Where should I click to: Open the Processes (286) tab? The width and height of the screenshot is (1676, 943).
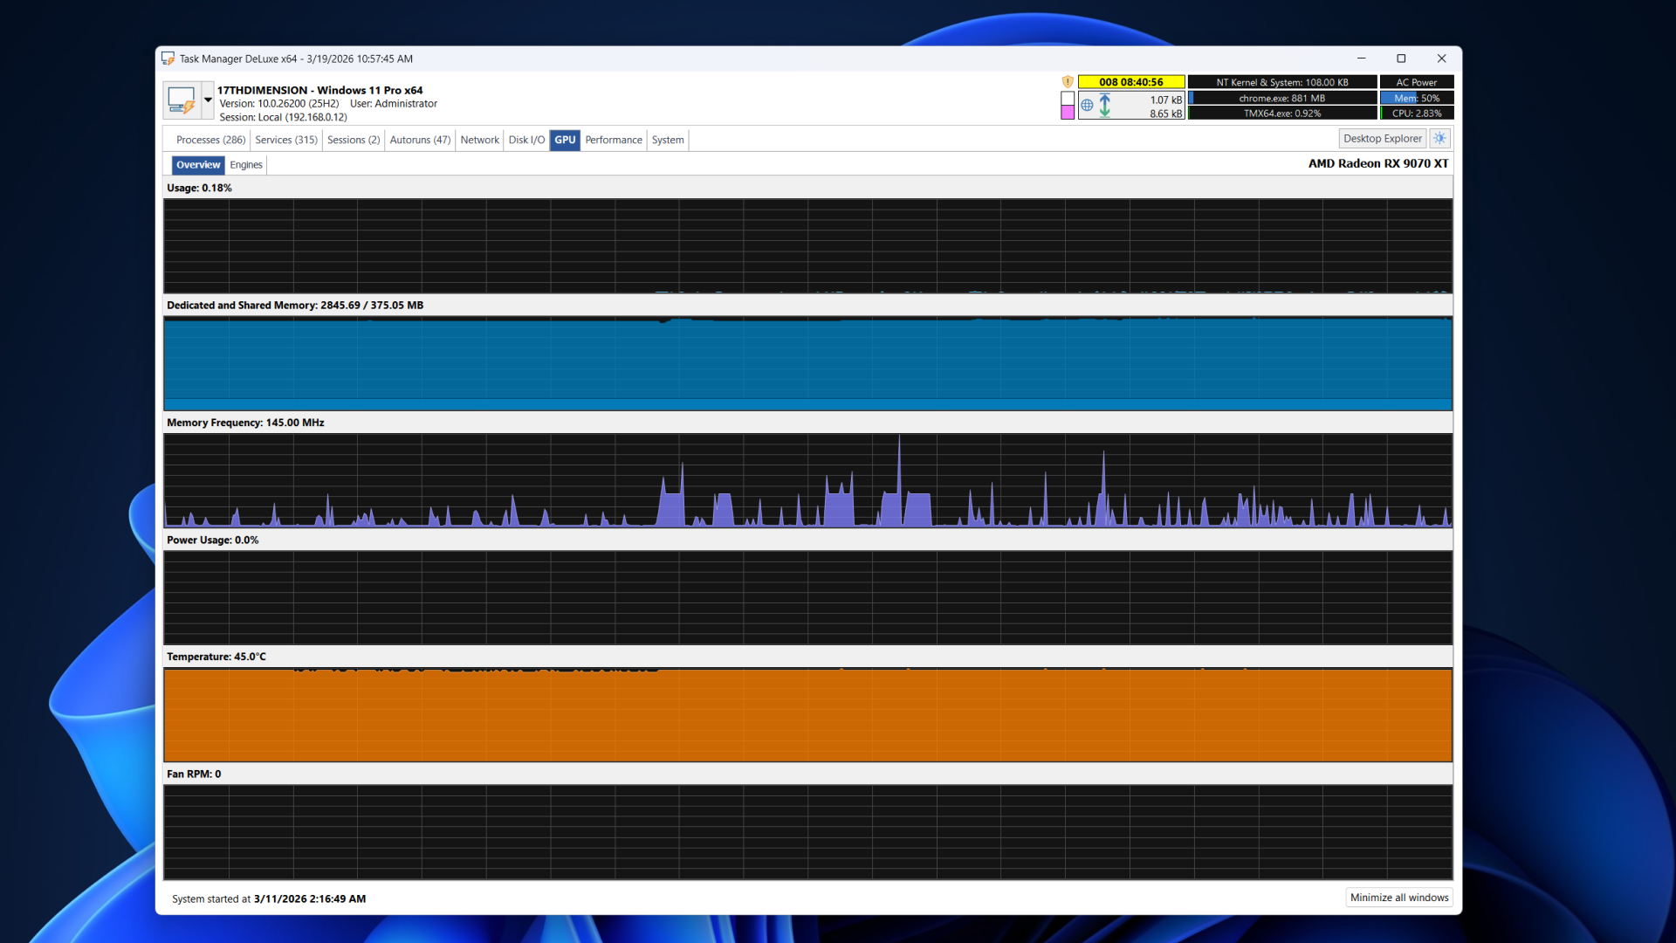tap(210, 140)
